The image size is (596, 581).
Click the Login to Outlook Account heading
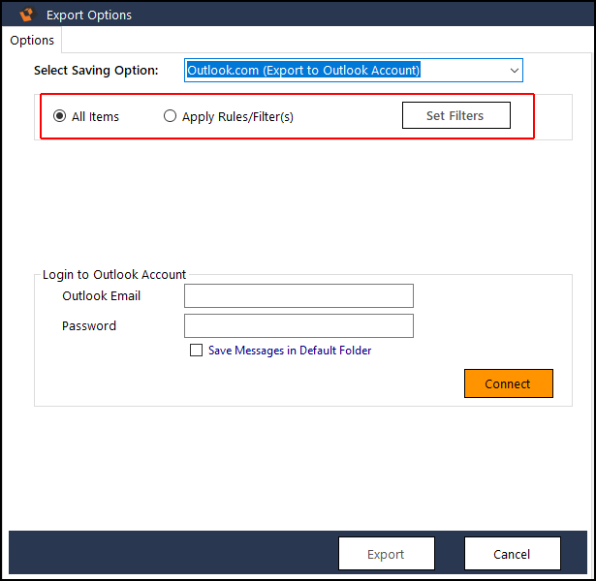pyautogui.click(x=114, y=275)
